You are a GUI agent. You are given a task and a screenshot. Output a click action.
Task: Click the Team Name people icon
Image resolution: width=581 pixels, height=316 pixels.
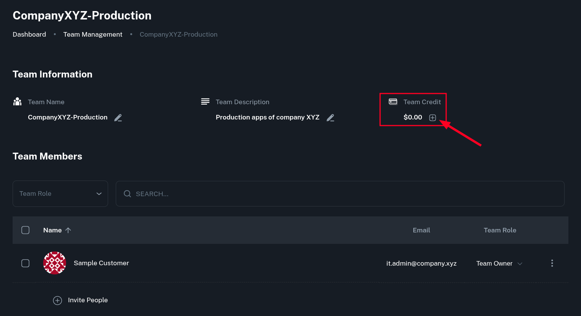(17, 102)
